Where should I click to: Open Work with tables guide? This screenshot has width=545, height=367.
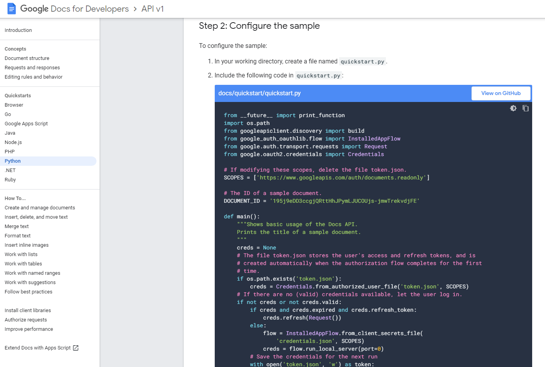point(23,264)
